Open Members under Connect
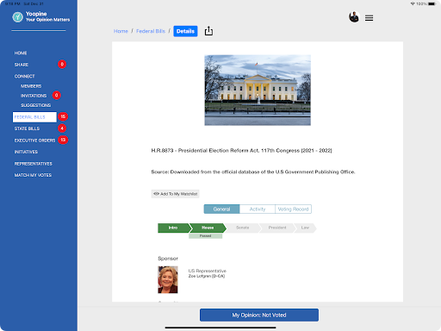Viewport: 441px width, 331px height. click(31, 86)
